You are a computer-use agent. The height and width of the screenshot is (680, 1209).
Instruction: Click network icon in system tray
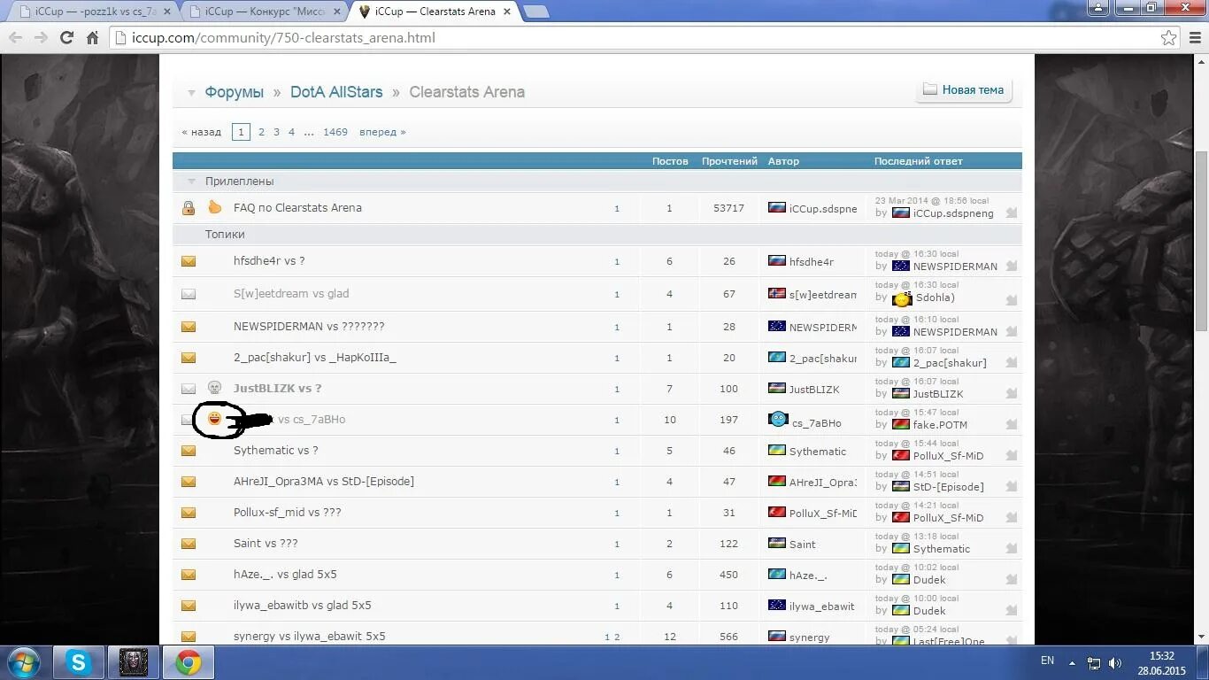pos(1094,663)
